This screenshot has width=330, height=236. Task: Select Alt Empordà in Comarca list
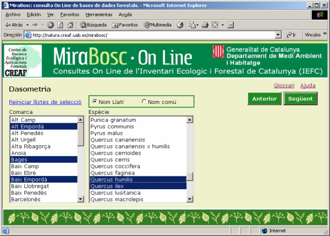tap(44, 127)
